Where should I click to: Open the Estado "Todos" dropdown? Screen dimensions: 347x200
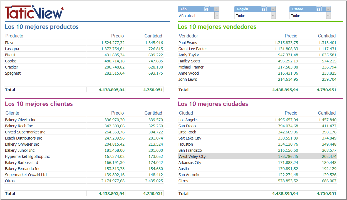pyautogui.click(x=329, y=16)
